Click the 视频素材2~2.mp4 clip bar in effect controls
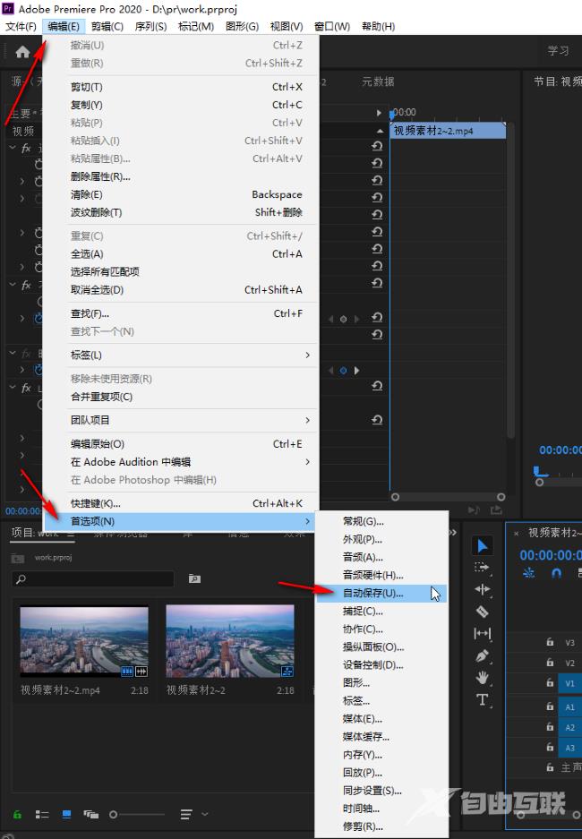 pos(449,131)
